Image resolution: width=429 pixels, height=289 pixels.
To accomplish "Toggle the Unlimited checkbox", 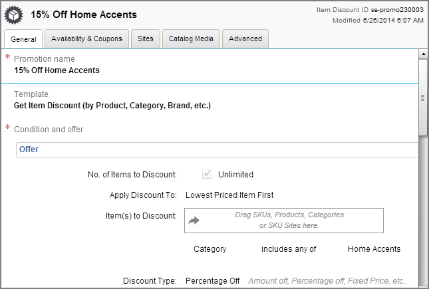I will click(x=207, y=174).
